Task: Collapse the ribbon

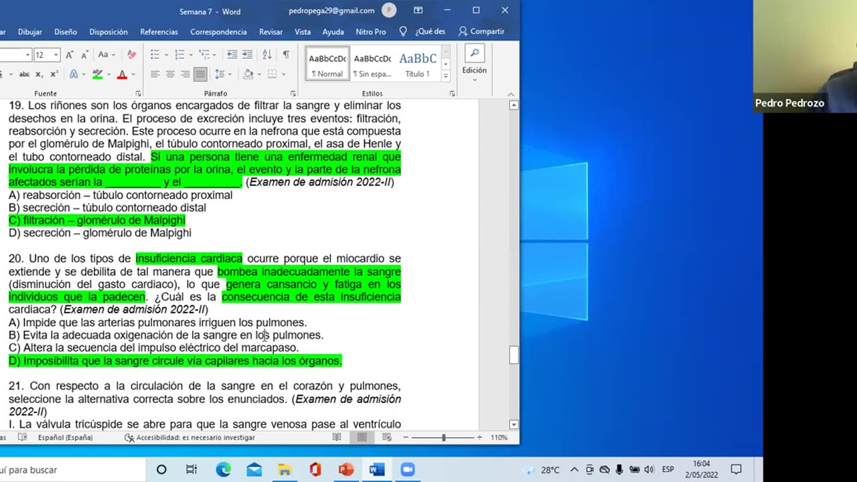Action: (511, 94)
